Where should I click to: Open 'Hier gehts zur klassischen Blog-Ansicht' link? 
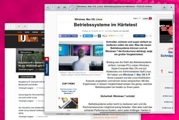click(x=109, y=116)
